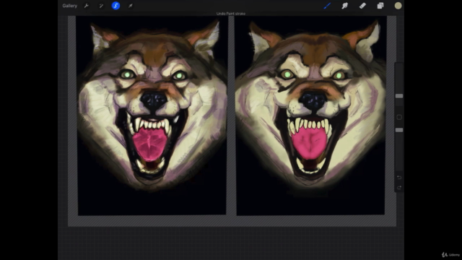This screenshot has width=462, height=260.
Task: Select the Brush tool
Action: pos(327,6)
